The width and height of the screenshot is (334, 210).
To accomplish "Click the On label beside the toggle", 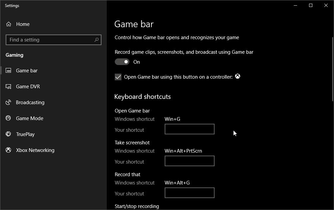I will 136,62.
